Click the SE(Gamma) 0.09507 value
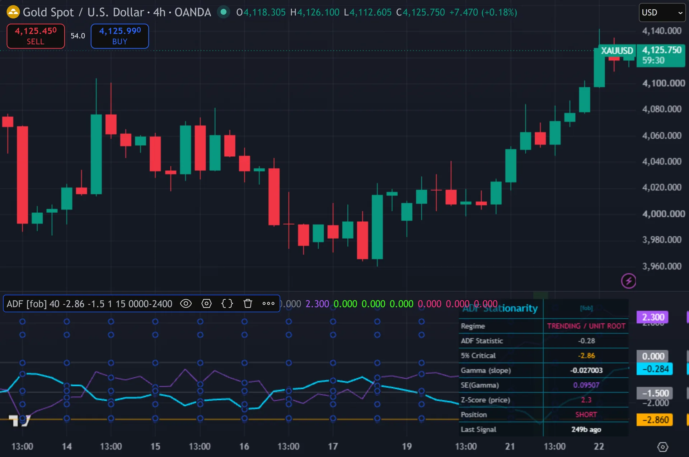This screenshot has width=689, height=457. tap(586, 385)
